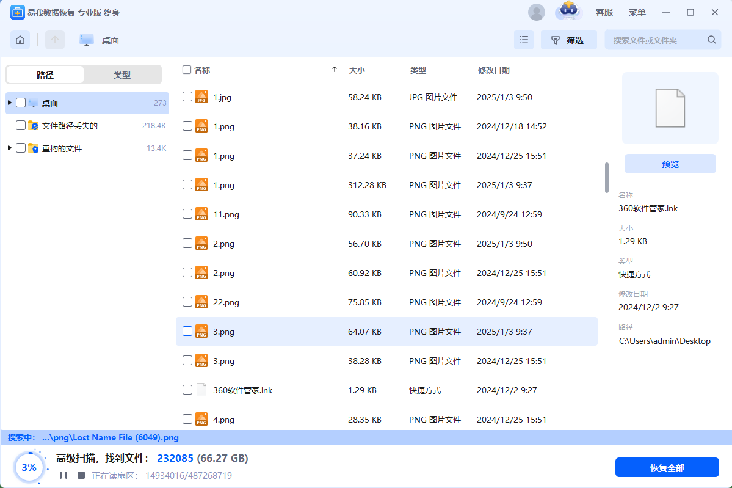Switch to list view mode icon
The height and width of the screenshot is (488, 732).
(523, 40)
